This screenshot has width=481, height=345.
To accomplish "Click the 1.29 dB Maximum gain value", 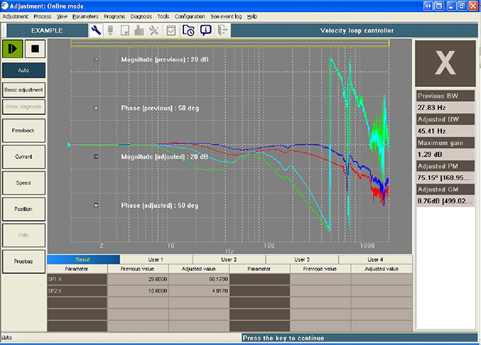I will point(445,154).
